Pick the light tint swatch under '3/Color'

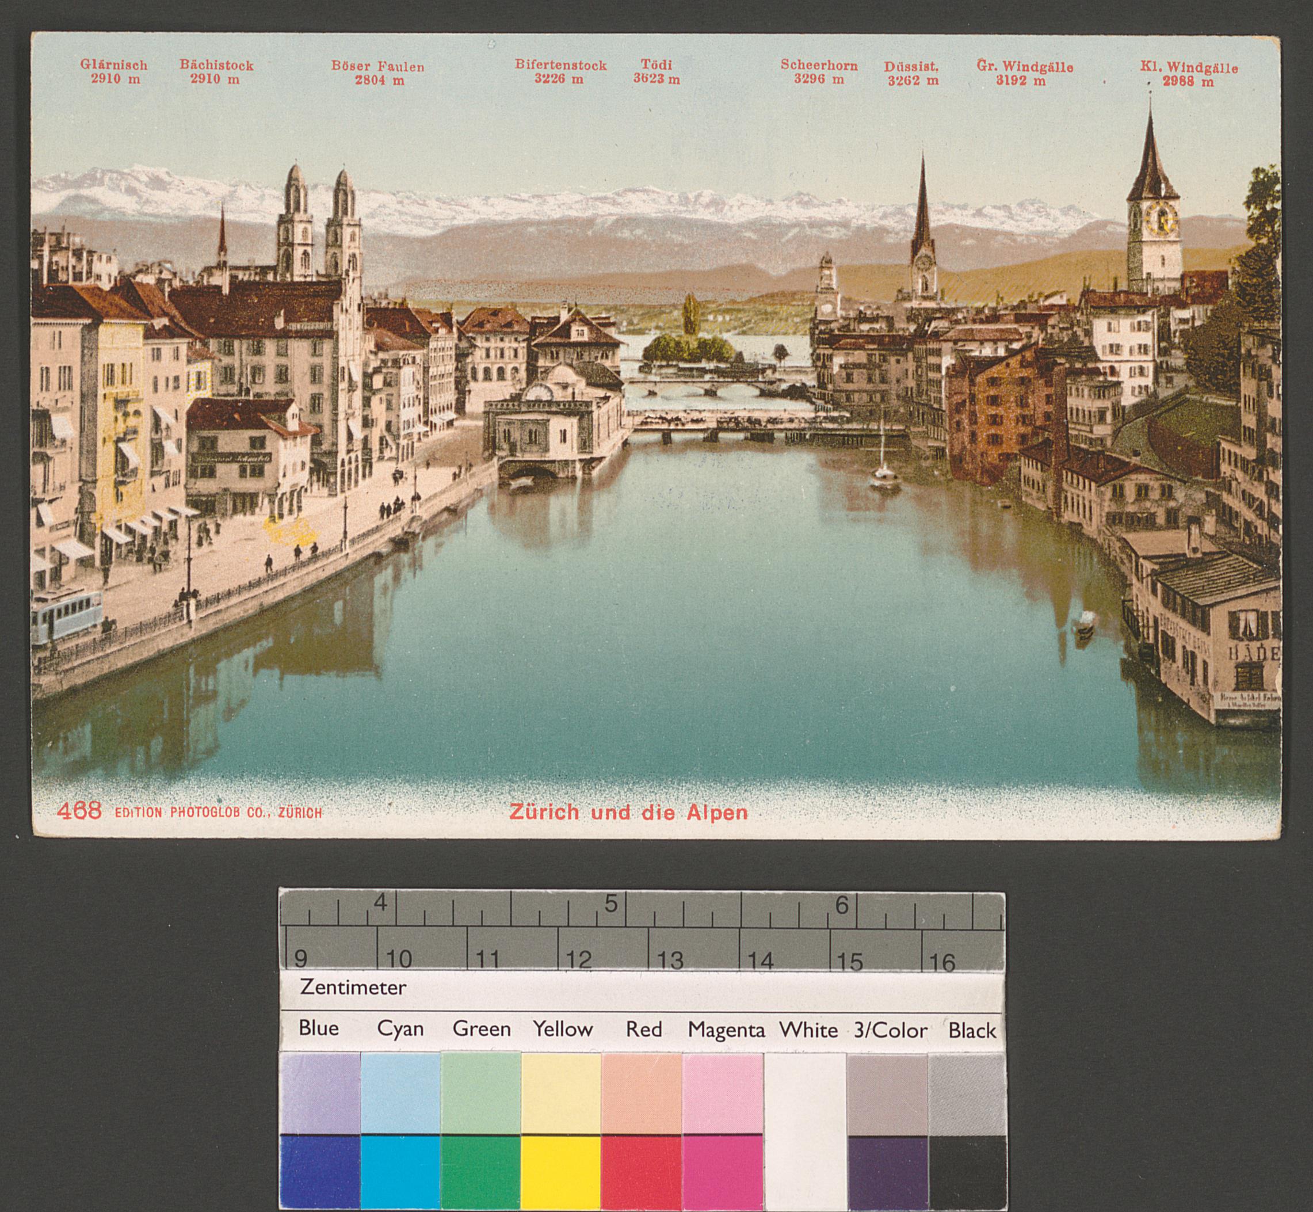[887, 1093]
